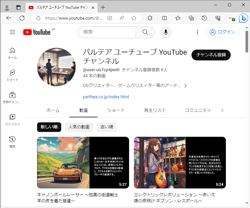Switch to コミュニティ tab
The height and width of the screenshot is (208, 250).
[198, 110]
